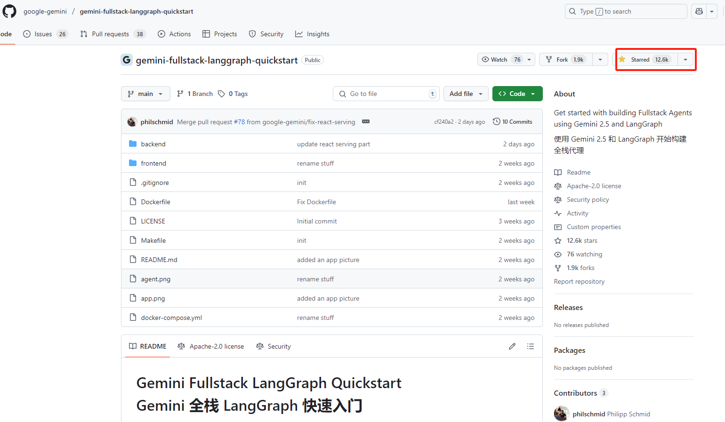Click the eye icon beside 76 watching

557,254
